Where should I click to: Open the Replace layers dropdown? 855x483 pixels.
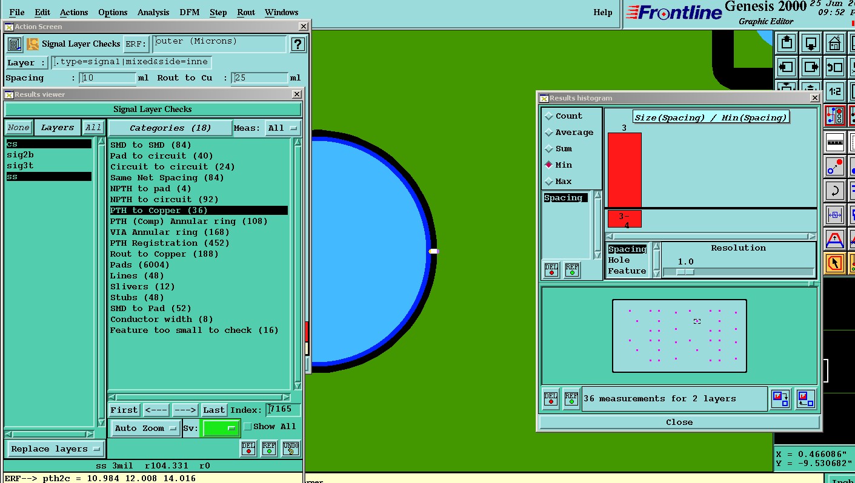point(55,449)
